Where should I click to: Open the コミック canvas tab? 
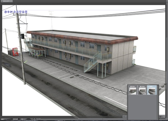pos(6,1)
